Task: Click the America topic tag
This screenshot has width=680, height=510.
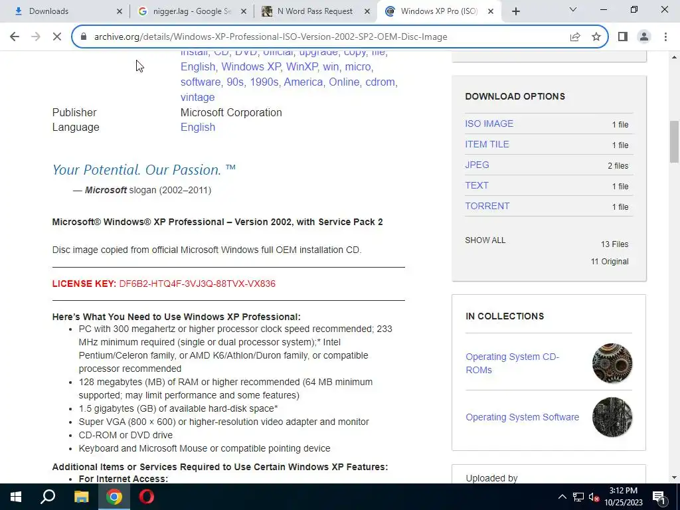Action: coord(303,82)
